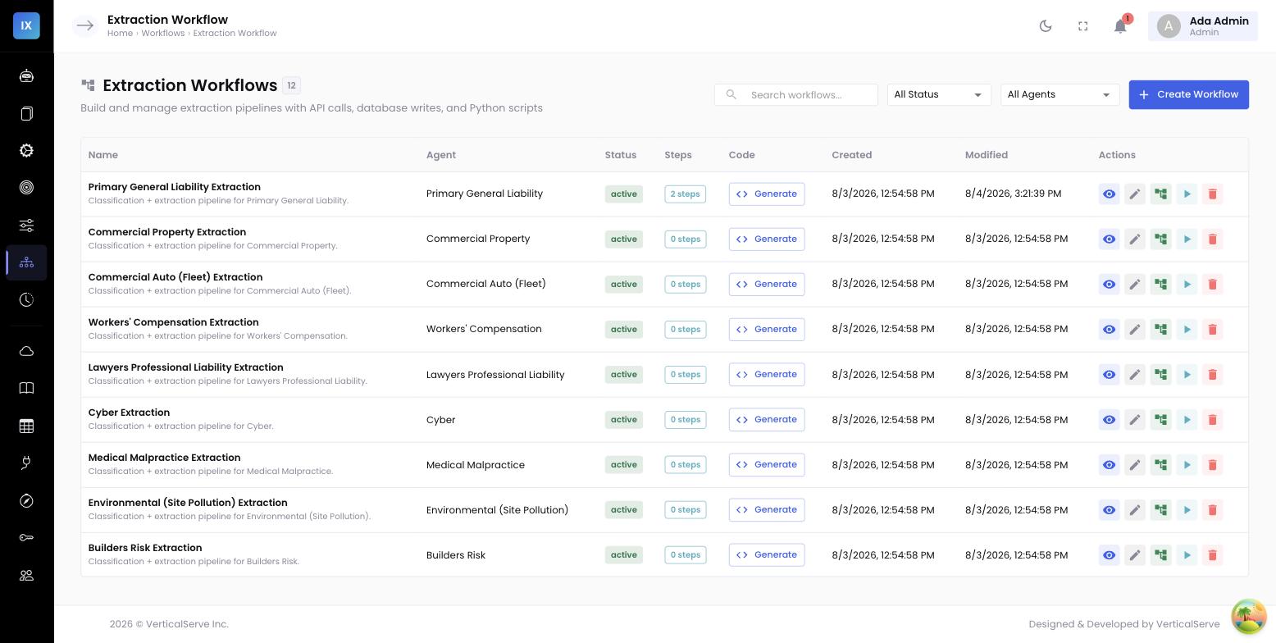1276x643 pixels.
Task: Open the target sidebar icon
Action: click(x=26, y=188)
